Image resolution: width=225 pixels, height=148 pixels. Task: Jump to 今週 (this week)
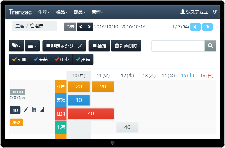pos(70,27)
